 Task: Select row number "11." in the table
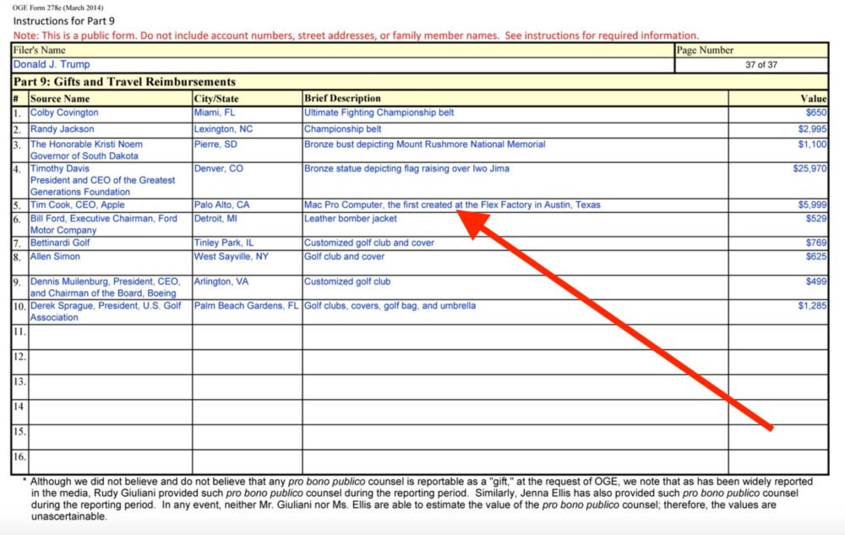pos(19,332)
